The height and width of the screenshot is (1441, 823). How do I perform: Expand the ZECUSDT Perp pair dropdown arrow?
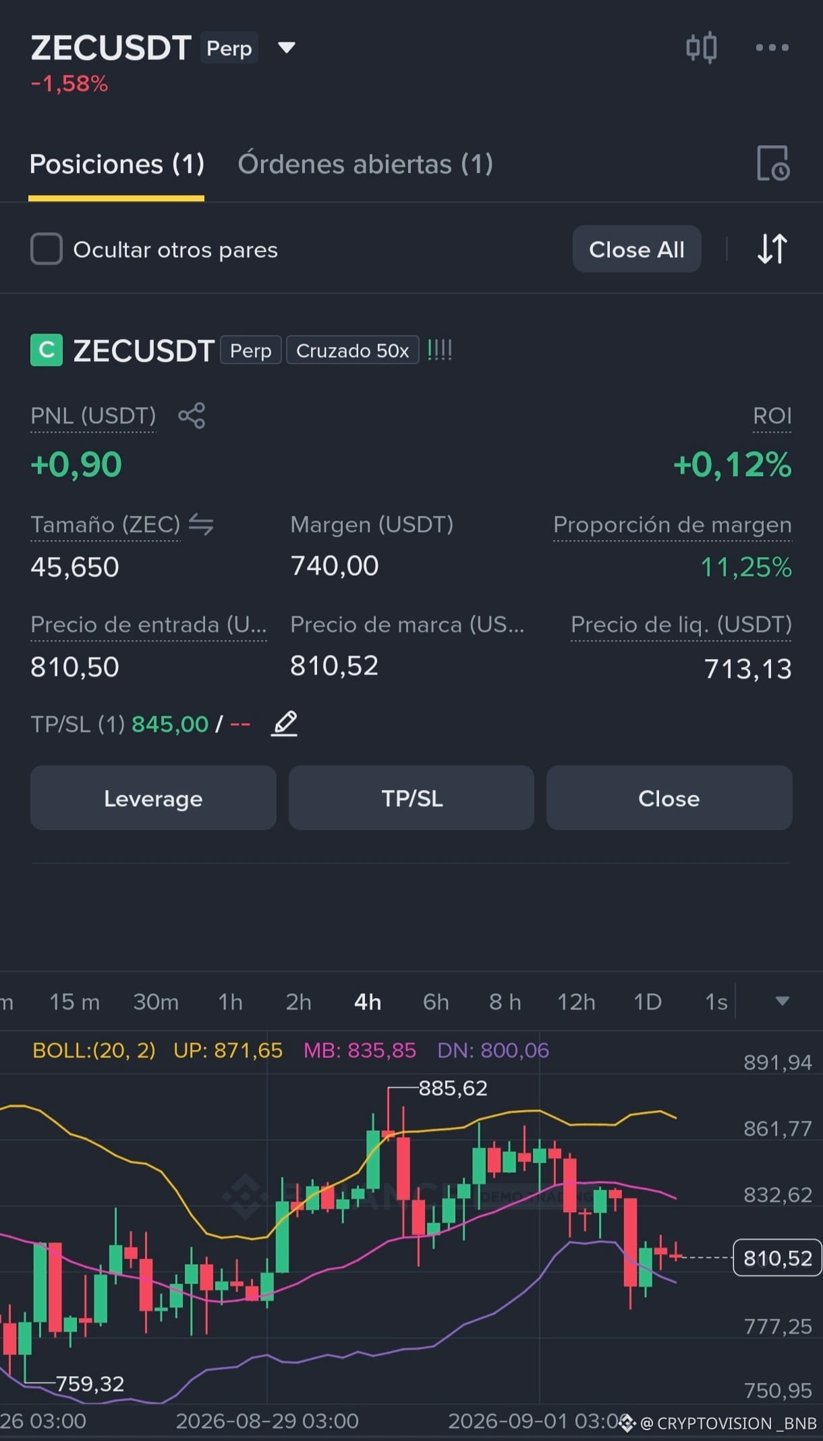[x=287, y=48]
